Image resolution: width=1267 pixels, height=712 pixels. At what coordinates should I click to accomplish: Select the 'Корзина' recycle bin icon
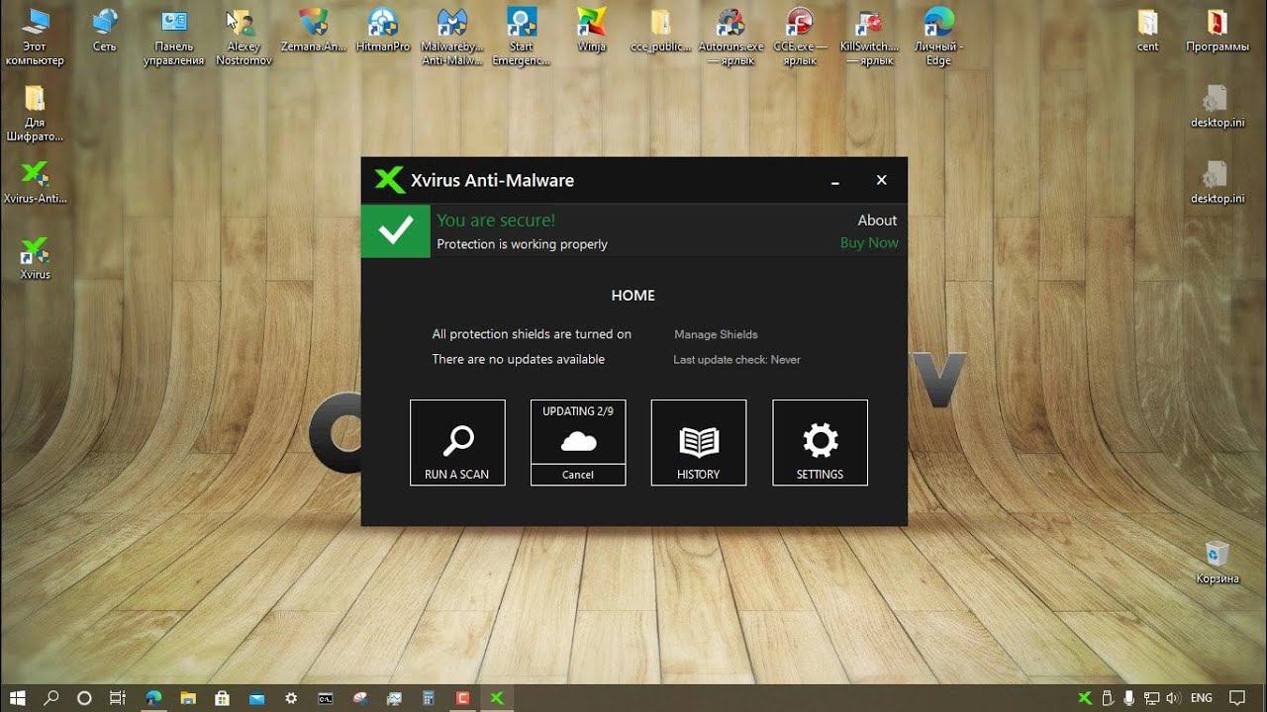pos(1217,562)
